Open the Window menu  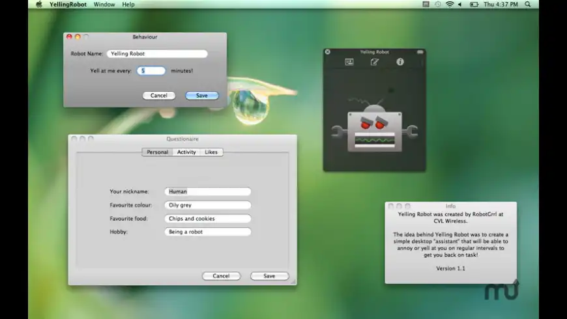tap(104, 5)
